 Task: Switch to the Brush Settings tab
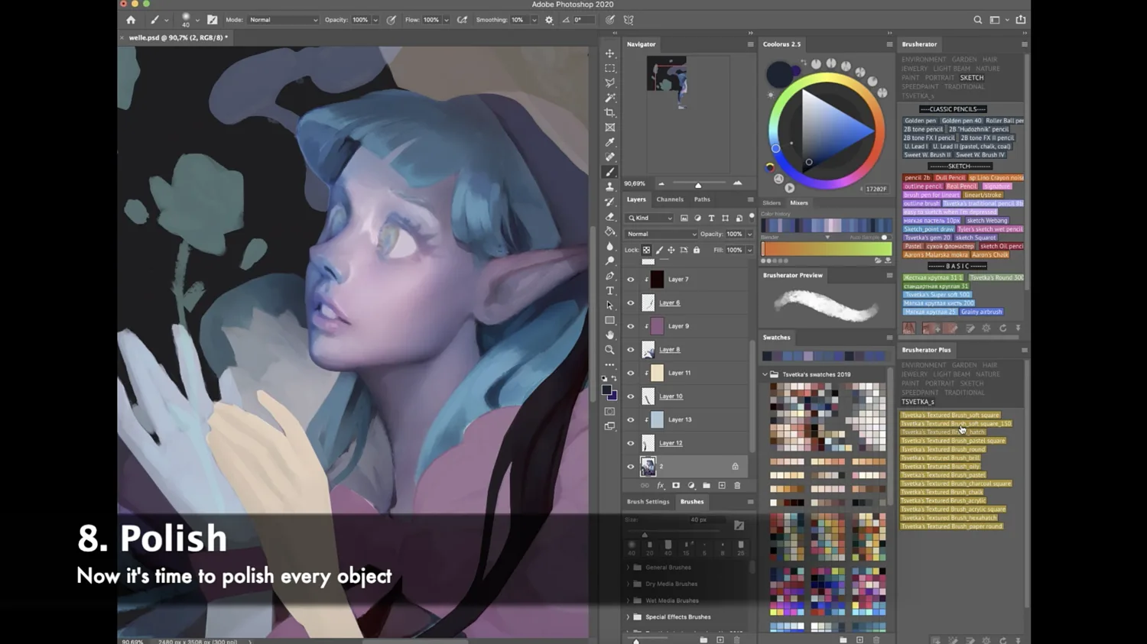coord(648,502)
